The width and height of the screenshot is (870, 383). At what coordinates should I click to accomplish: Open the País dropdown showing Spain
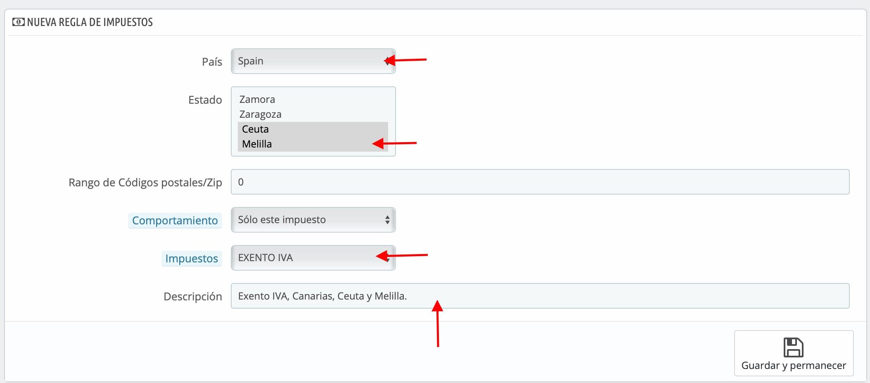(x=313, y=61)
